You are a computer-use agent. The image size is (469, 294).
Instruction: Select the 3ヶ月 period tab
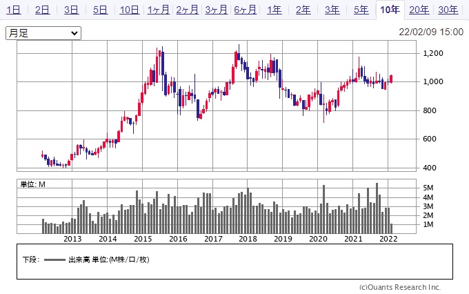pyautogui.click(x=217, y=10)
